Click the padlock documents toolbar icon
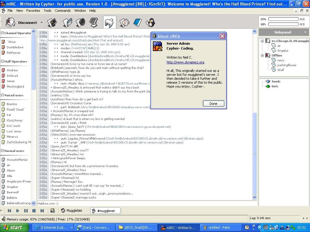 coord(52,22)
